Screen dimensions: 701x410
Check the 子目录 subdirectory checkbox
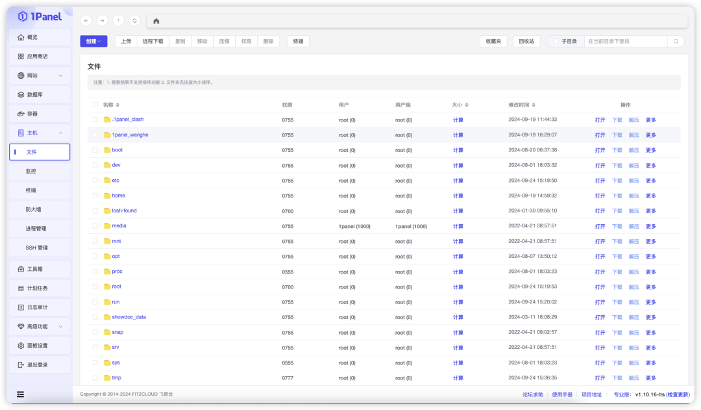(556, 41)
